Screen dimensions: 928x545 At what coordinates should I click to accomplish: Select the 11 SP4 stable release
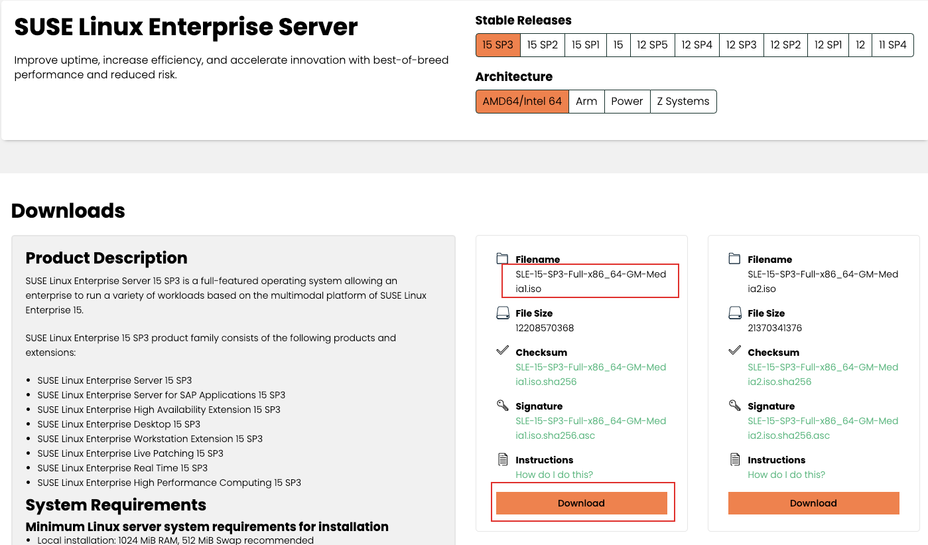[x=893, y=45]
